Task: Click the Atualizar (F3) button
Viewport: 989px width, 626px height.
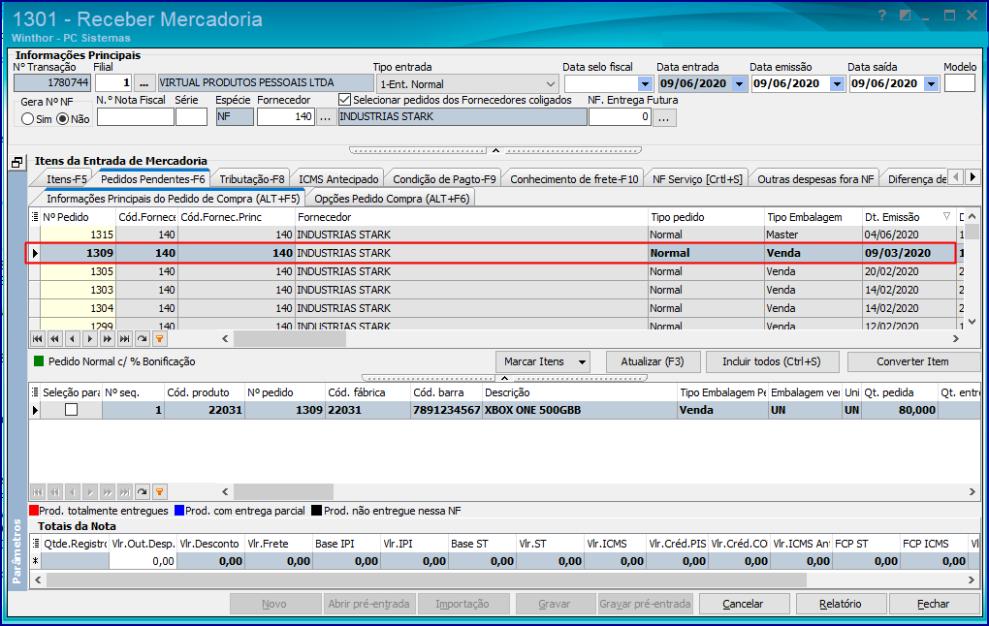Action: click(653, 361)
